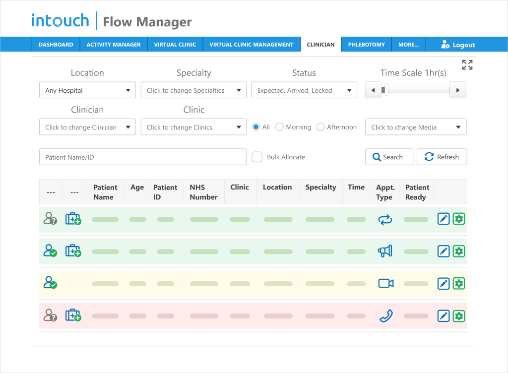The image size is (508, 373).
Task: Click the megaphone appointment type icon
Action: (385, 251)
